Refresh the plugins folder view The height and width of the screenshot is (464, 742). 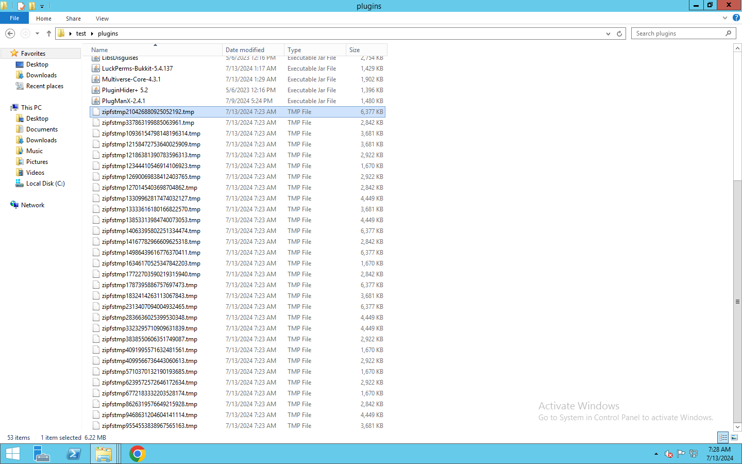(619, 34)
